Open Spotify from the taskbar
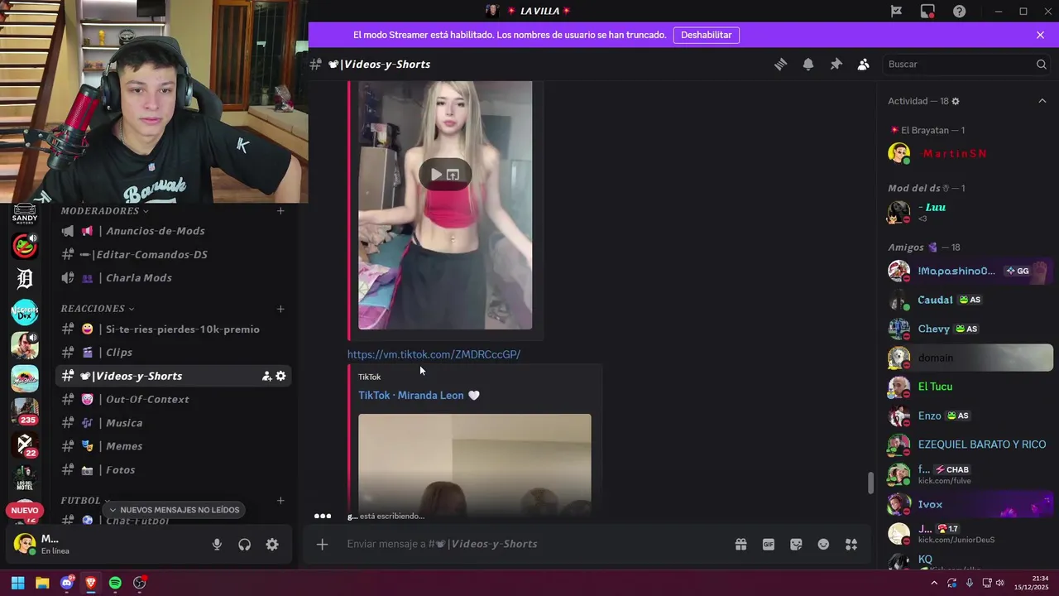Image resolution: width=1059 pixels, height=596 pixels. pyautogui.click(x=115, y=583)
